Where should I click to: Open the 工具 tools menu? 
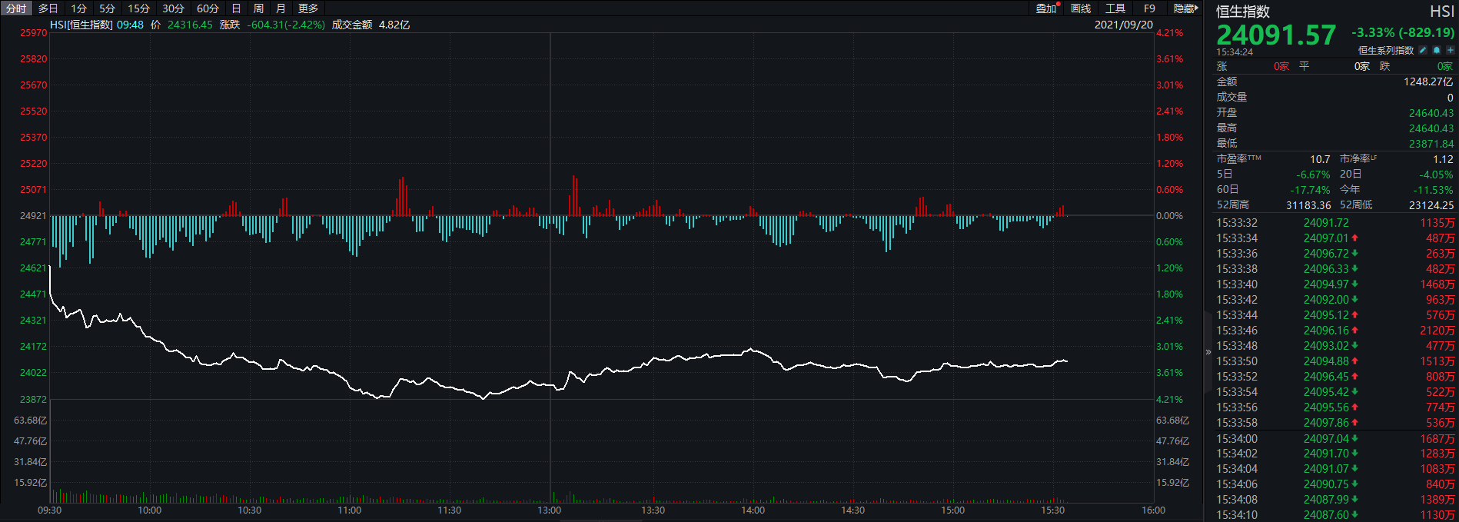coord(1115,8)
